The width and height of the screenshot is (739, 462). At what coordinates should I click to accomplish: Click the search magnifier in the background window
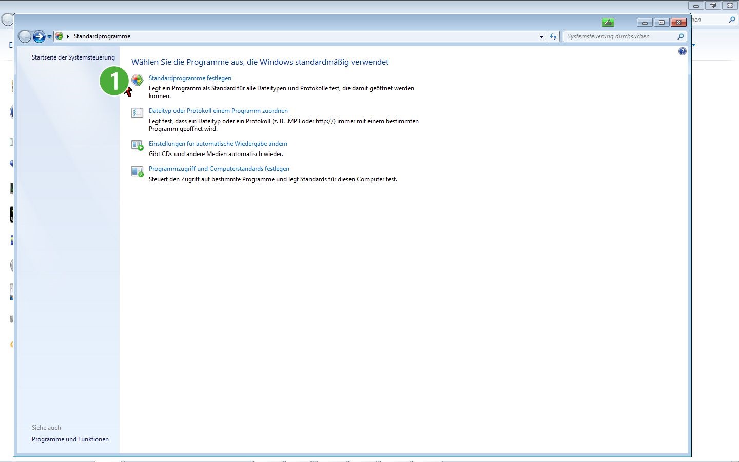[732, 20]
